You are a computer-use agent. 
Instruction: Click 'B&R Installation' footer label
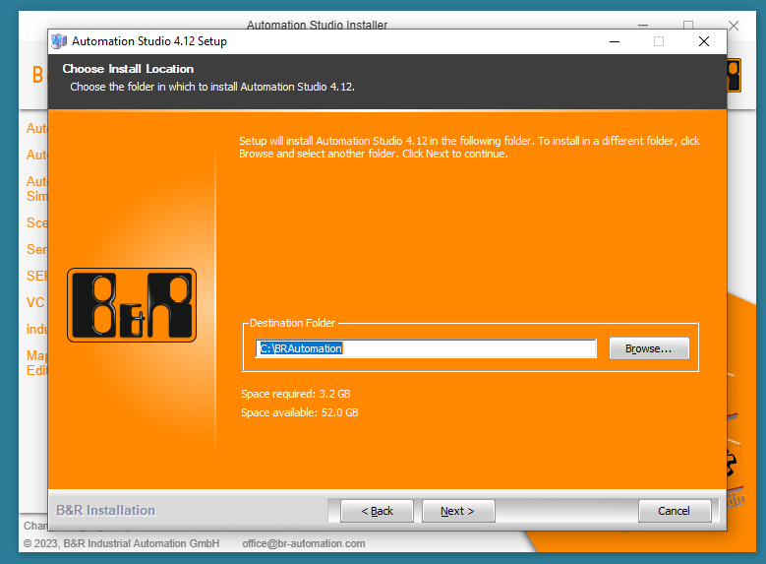[x=105, y=510]
